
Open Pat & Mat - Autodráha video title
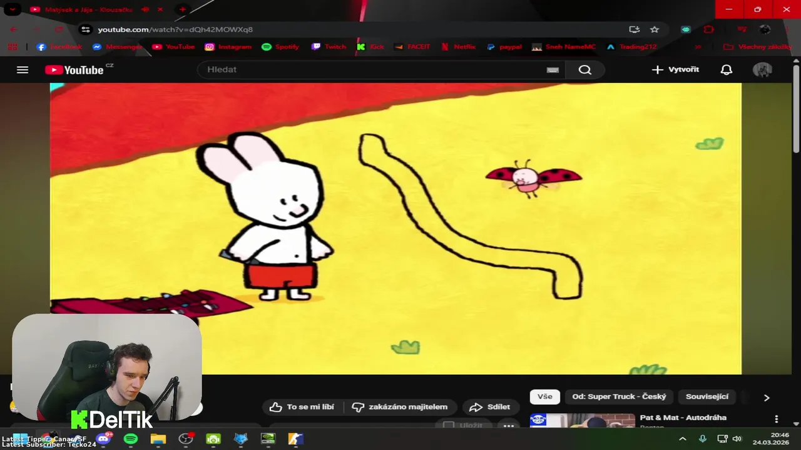coord(683,417)
